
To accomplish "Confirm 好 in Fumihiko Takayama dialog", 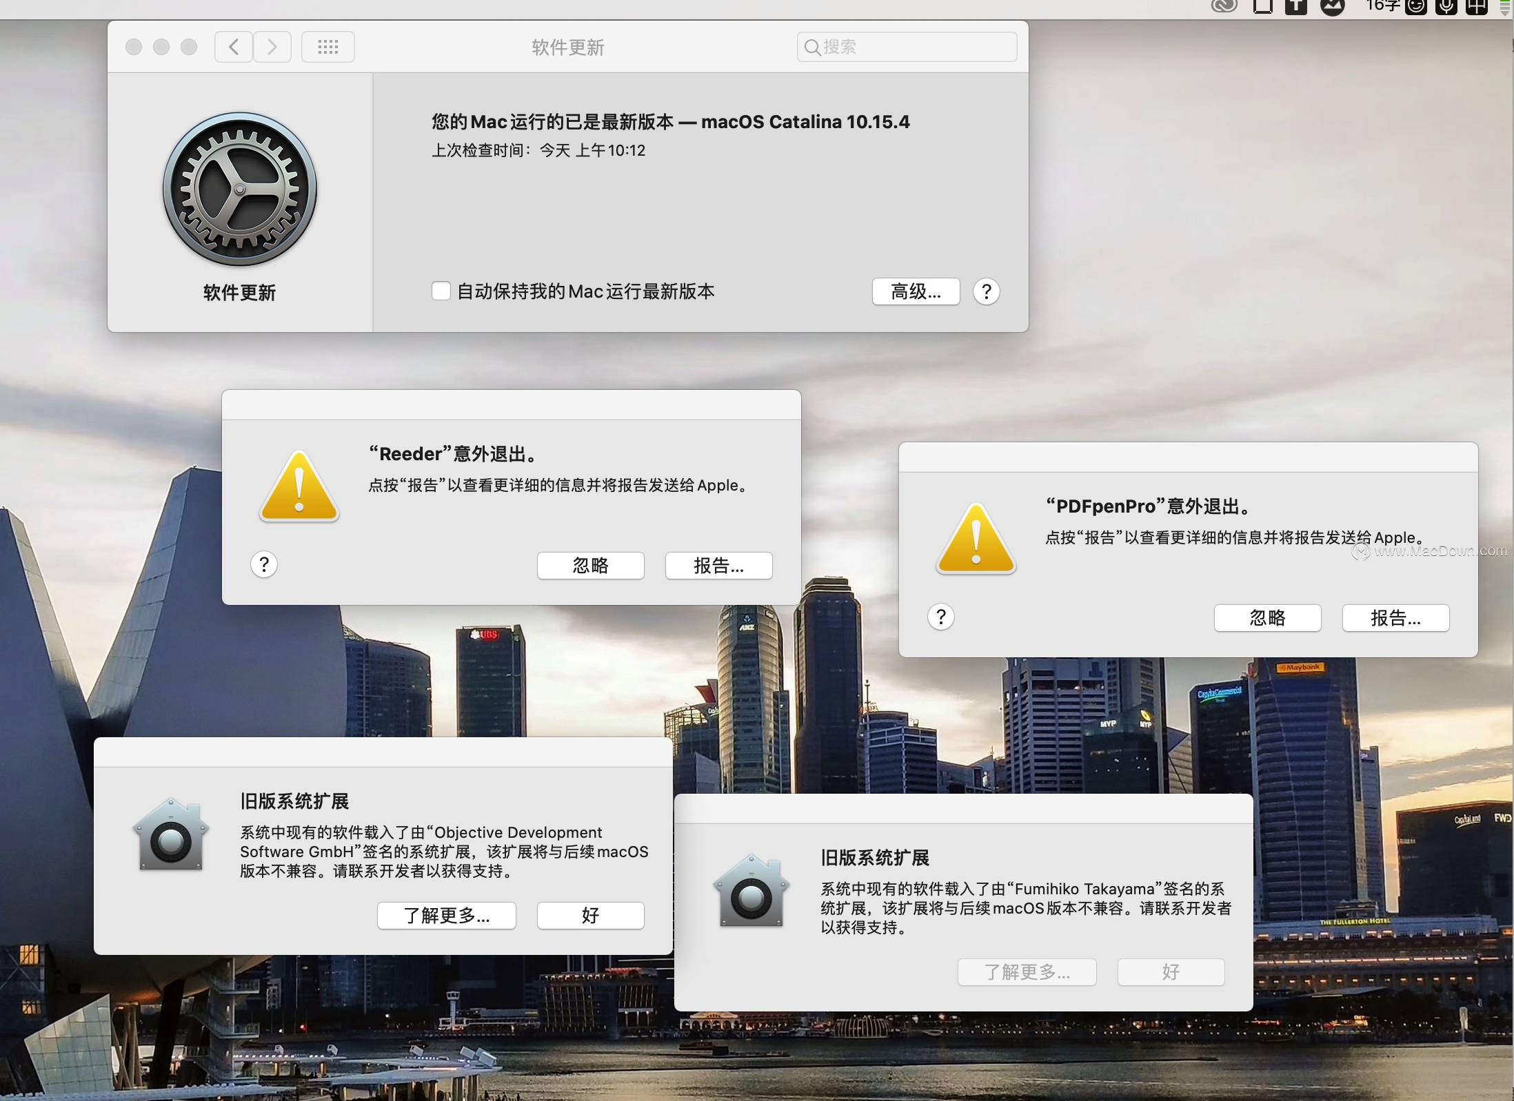I will coord(1171,972).
